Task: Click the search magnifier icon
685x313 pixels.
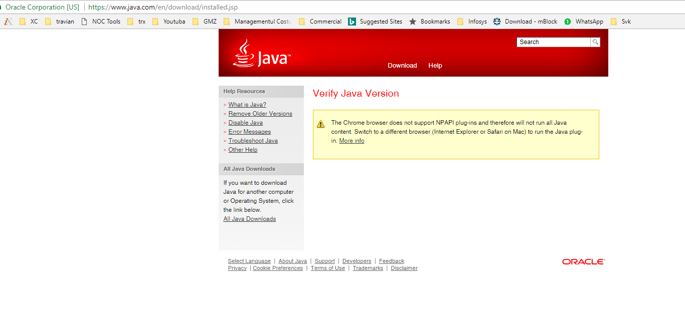Action: (595, 42)
